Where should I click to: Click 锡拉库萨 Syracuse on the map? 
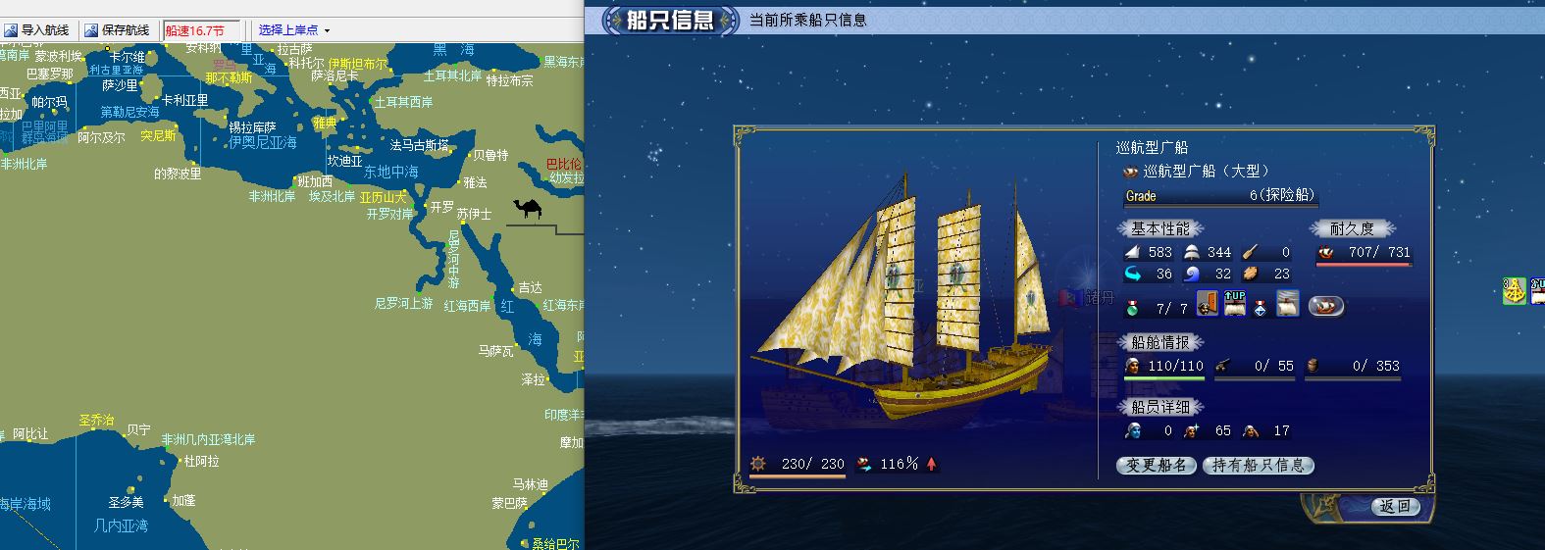coord(252,127)
